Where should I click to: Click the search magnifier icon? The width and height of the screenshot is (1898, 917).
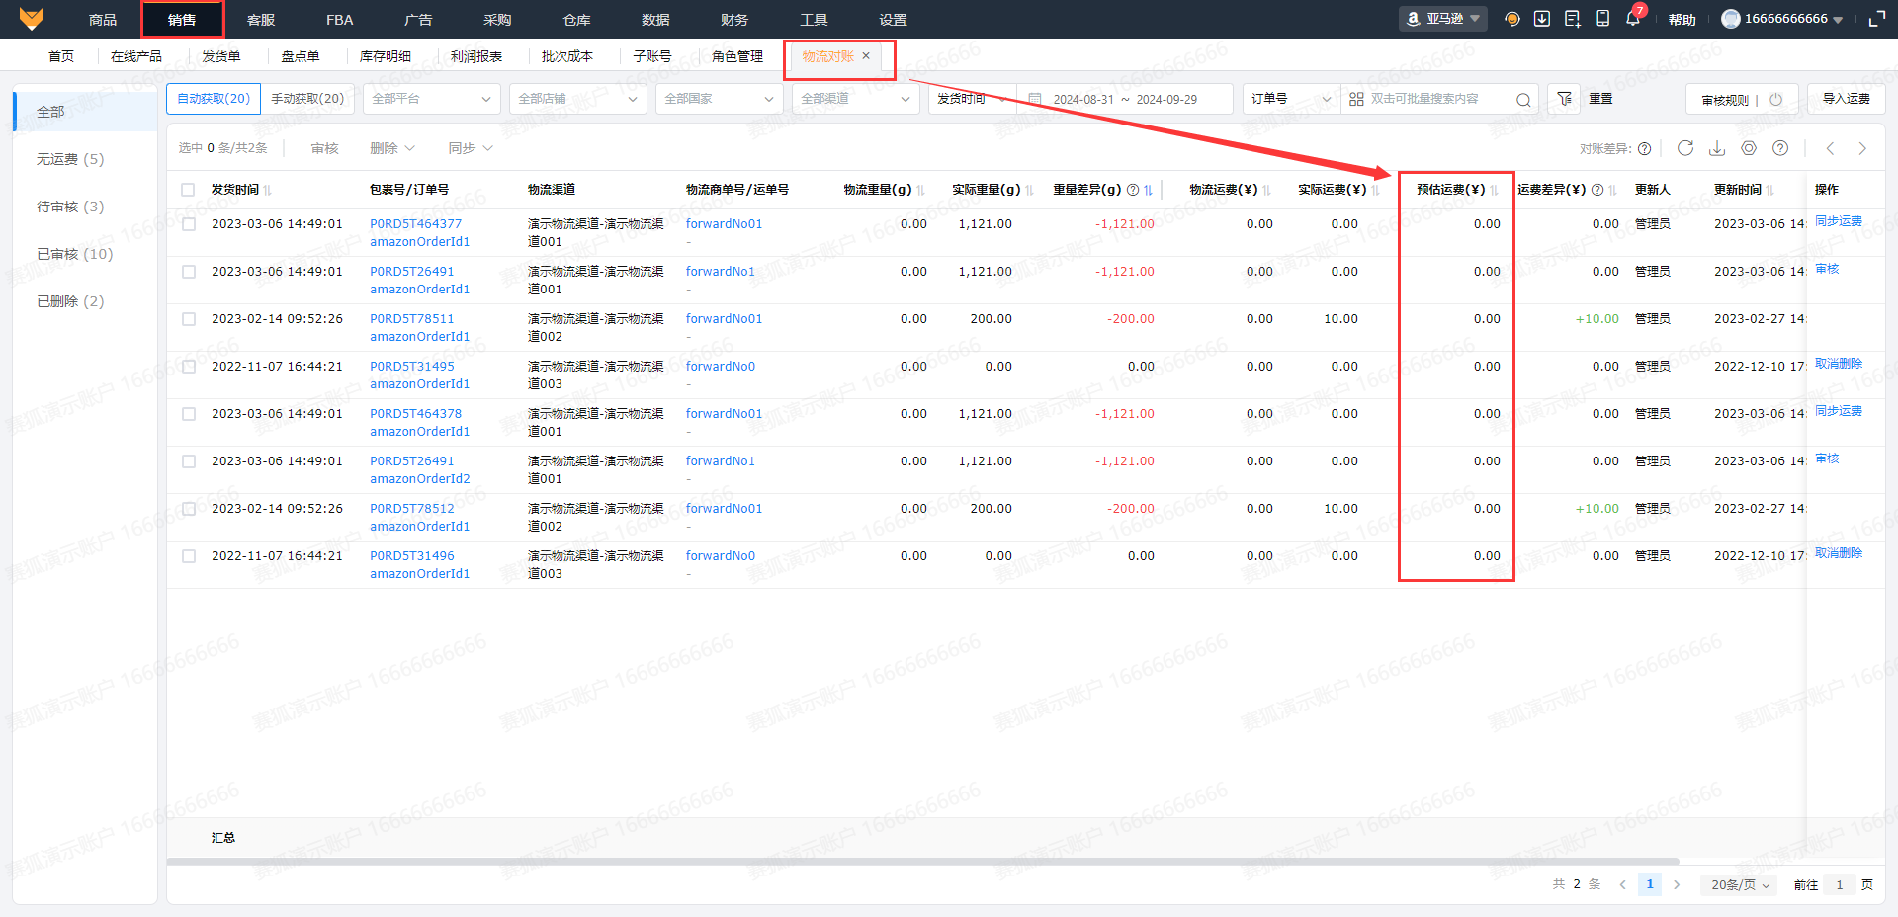(1523, 99)
